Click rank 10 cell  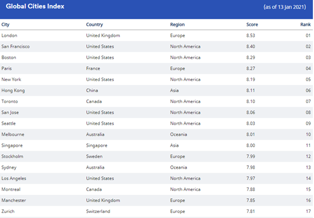click(x=308, y=135)
